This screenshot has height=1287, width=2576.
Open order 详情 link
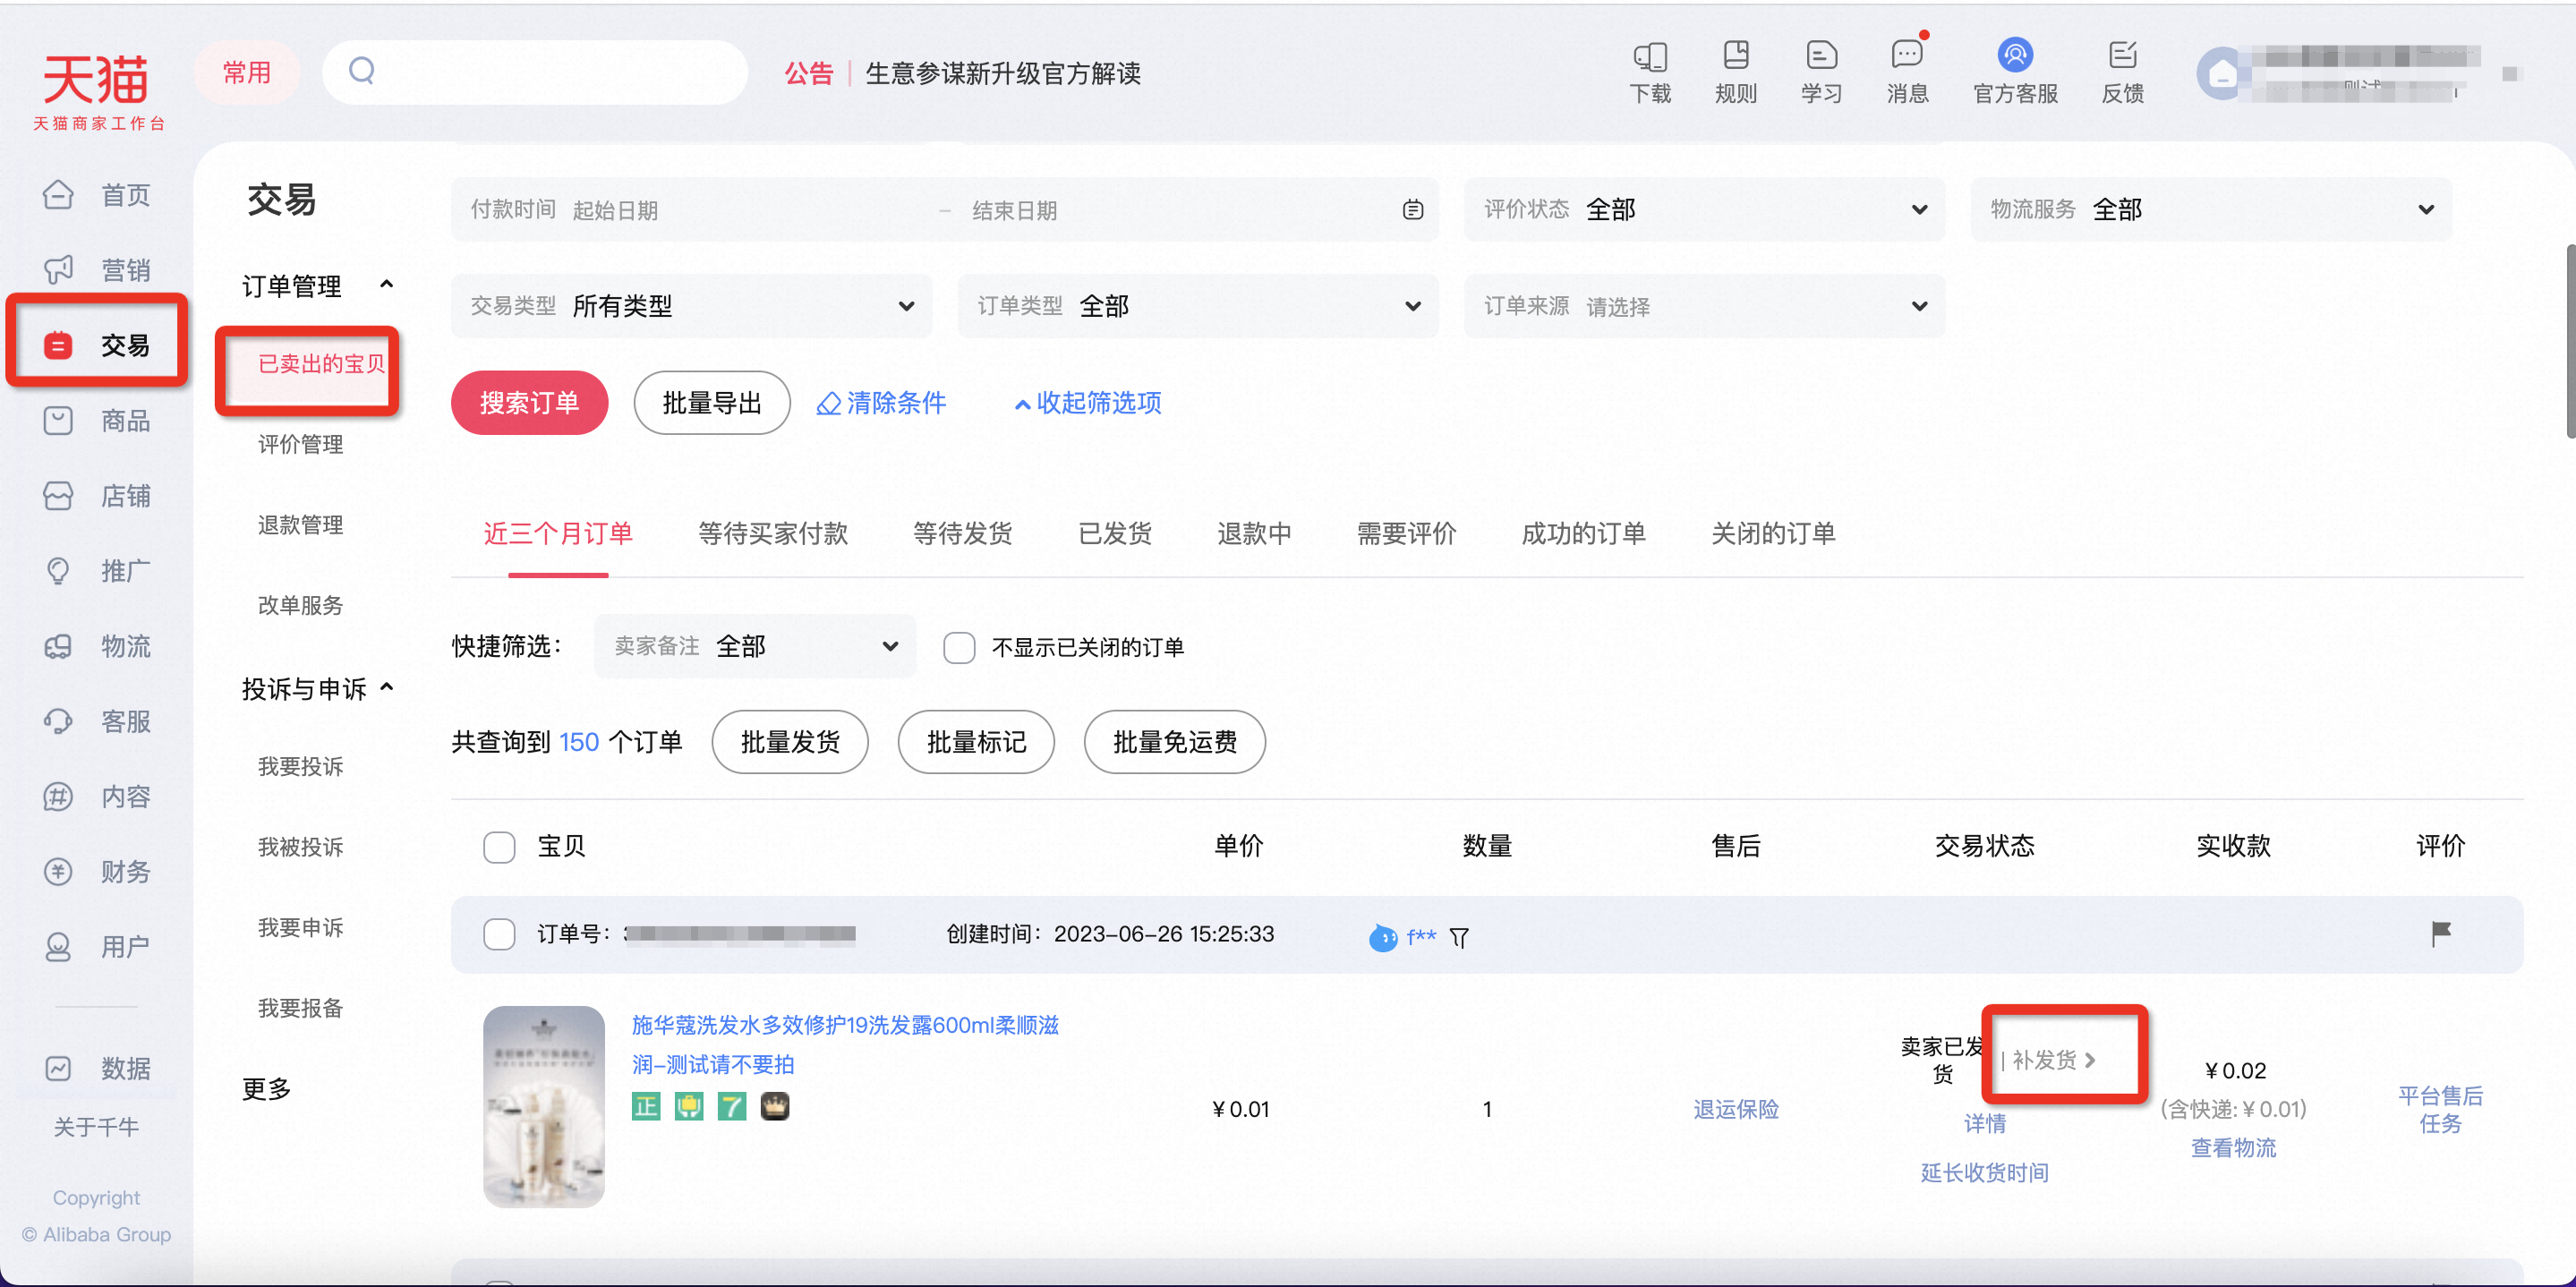coord(1984,1123)
